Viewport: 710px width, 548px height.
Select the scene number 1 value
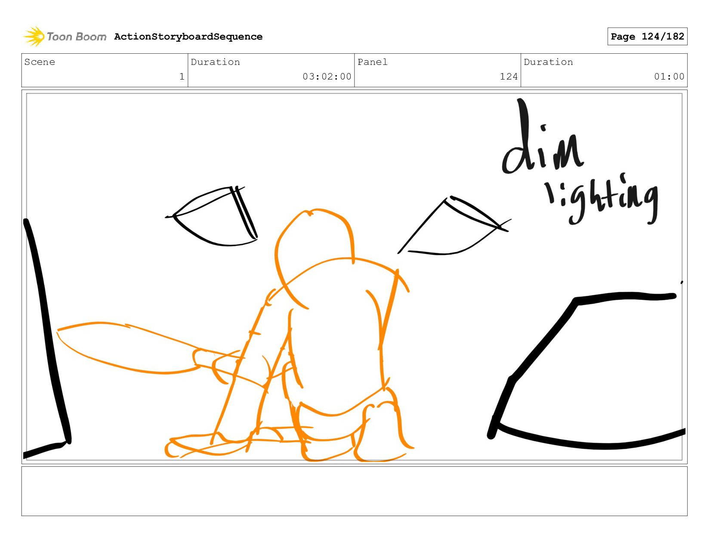(x=182, y=77)
